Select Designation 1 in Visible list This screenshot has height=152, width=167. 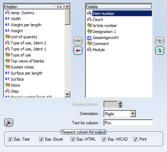pyautogui.click(x=104, y=32)
